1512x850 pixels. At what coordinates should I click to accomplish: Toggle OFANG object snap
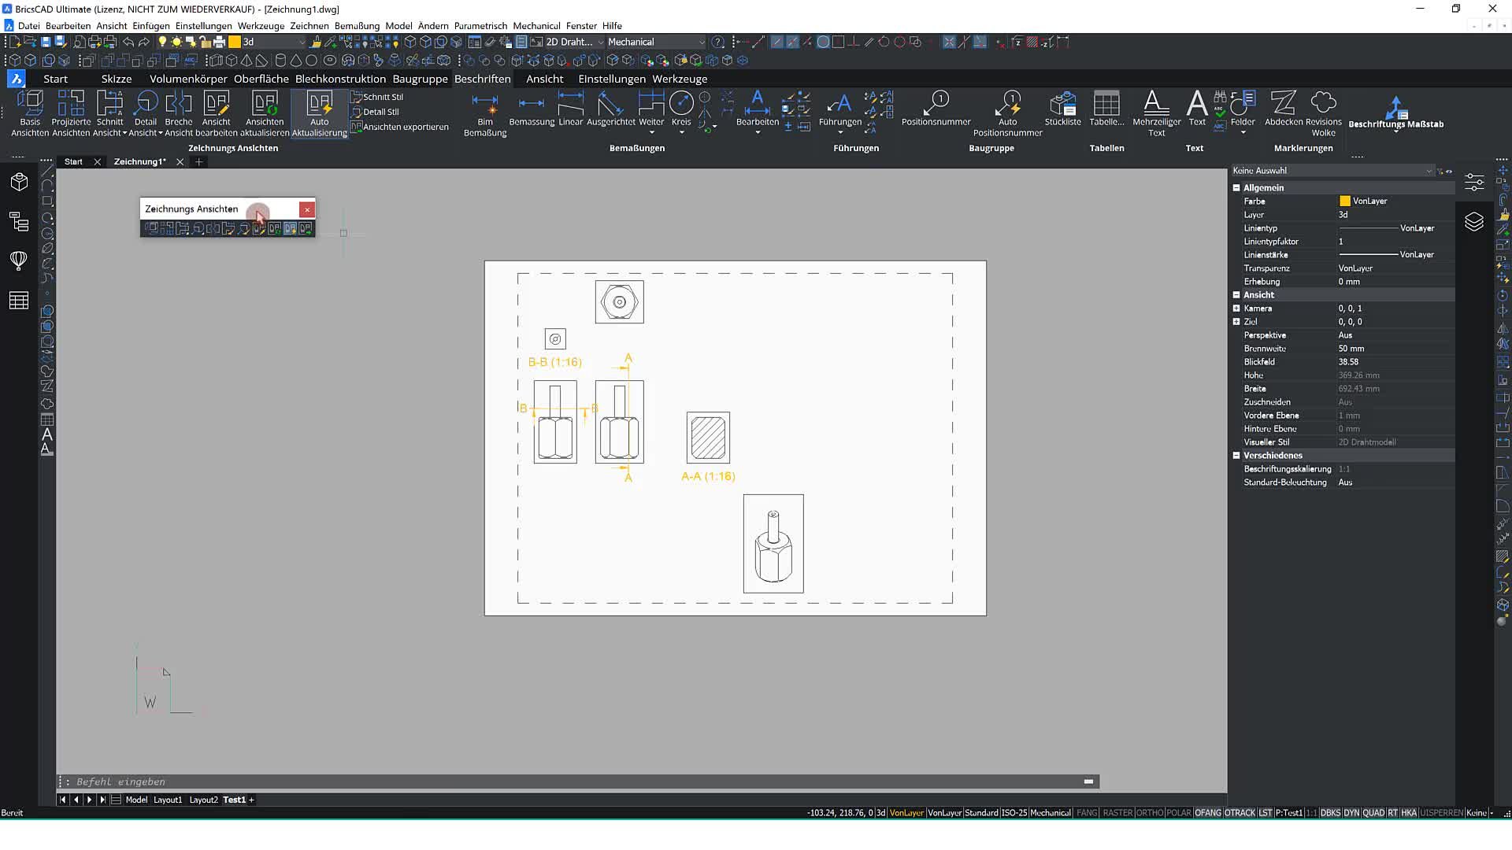tap(1207, 813)
